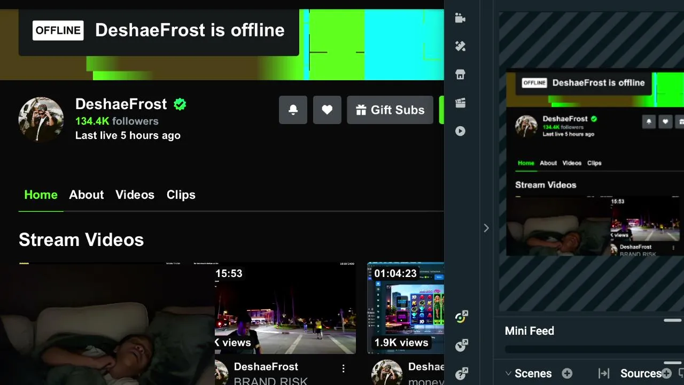Click the DeshaeFrost channel name heading
This screenshot has width=684, height=385.
pyautogui.click(x=121, y=104)
